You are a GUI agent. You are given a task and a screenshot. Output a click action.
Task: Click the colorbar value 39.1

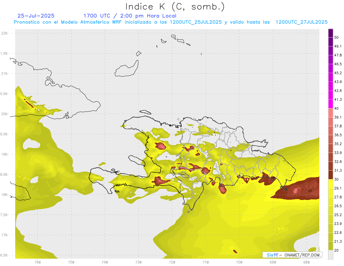coord(338,117)
